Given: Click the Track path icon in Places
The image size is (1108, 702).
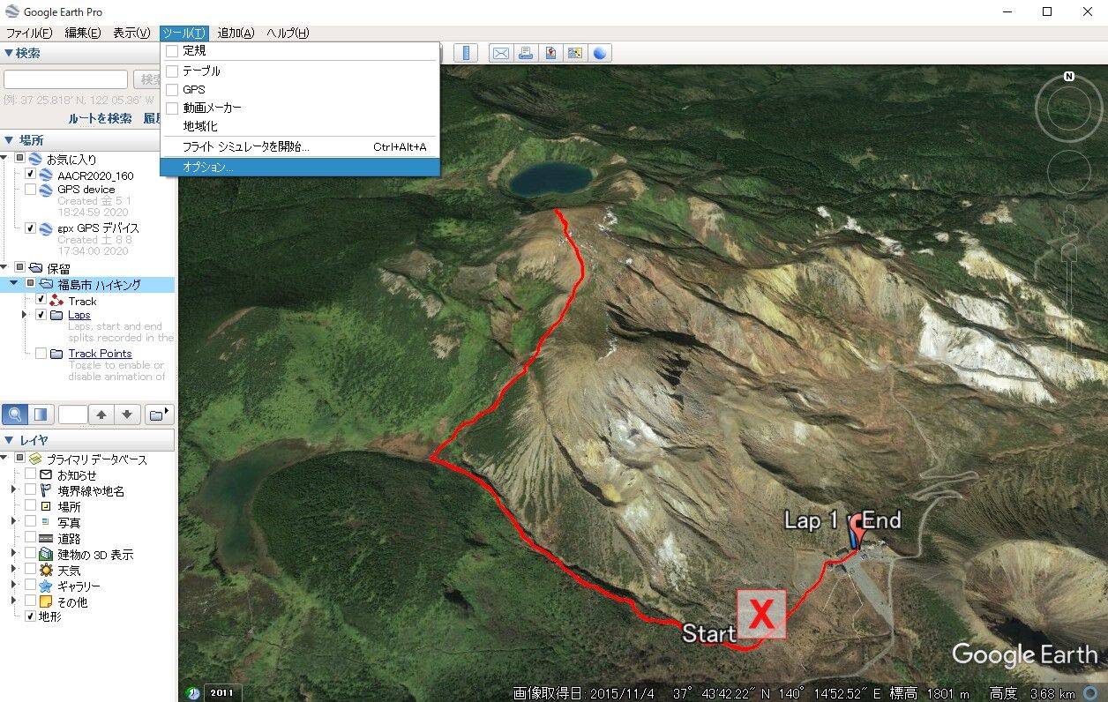Looking at the screenshot, I should click(57, 302).
